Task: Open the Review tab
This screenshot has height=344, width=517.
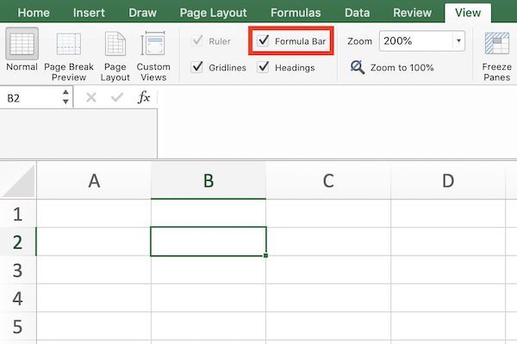Action: click(412, 13)
